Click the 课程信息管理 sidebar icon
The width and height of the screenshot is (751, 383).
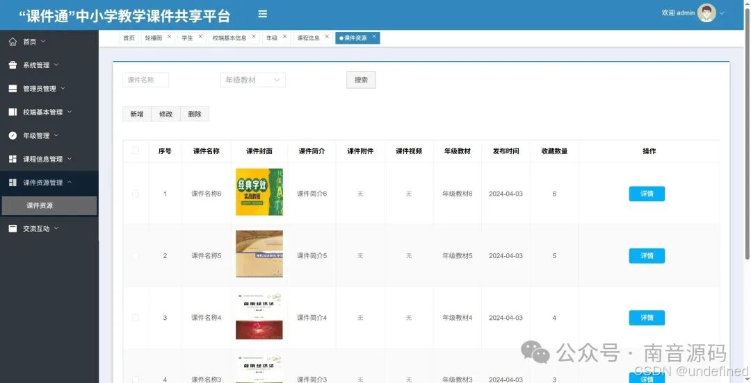click(13, 159)
